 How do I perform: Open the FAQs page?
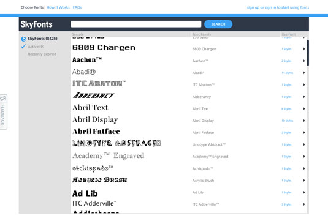click(77, 7)
